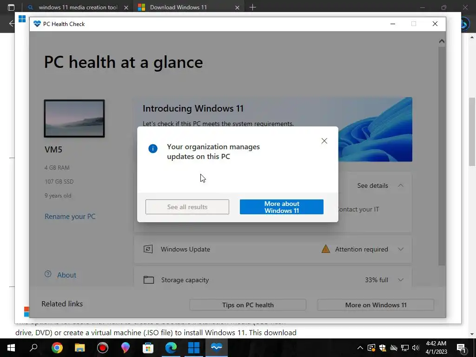
Task: Open the About link
Action: [66, 275]
